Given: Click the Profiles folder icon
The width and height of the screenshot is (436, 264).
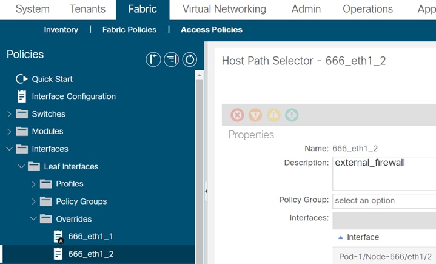Looking at the screenshot, I should point(46,184).
